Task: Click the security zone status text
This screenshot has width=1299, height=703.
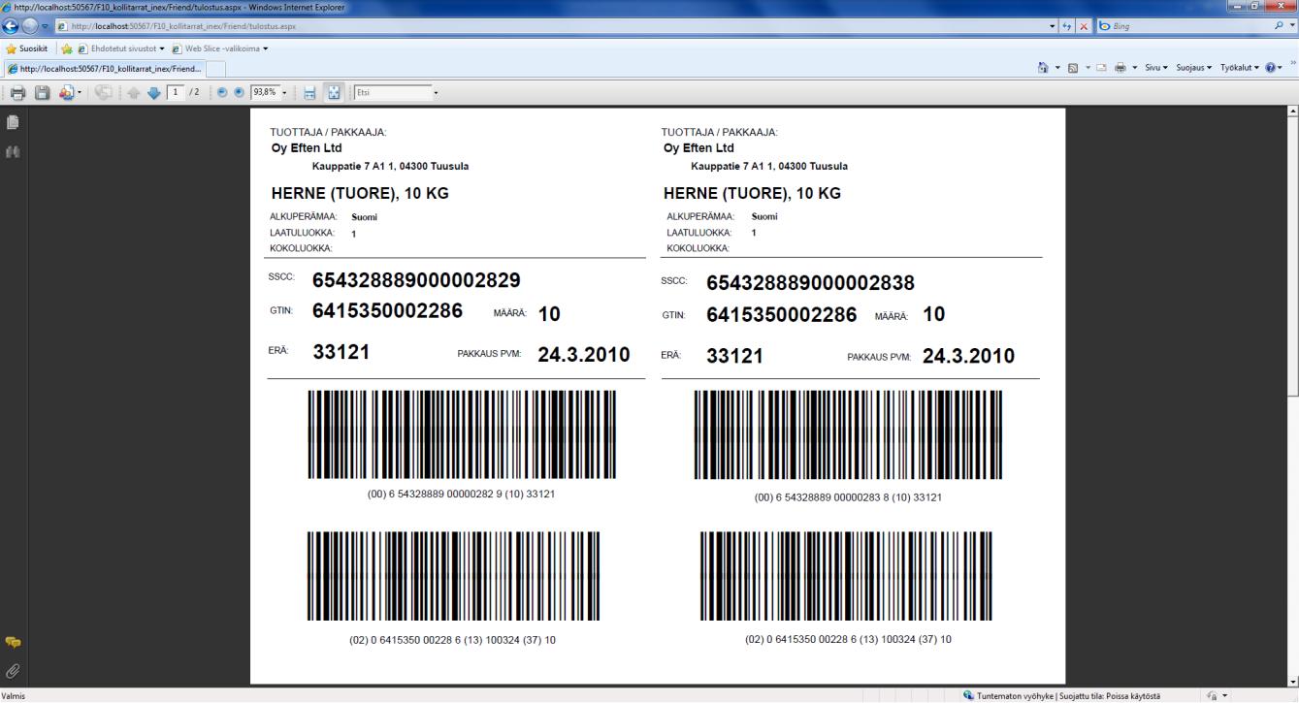Action: coord(1069,695)
